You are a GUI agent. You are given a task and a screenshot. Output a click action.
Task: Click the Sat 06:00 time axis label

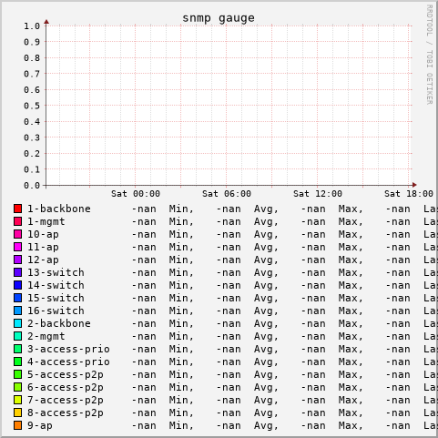(227, 194)
